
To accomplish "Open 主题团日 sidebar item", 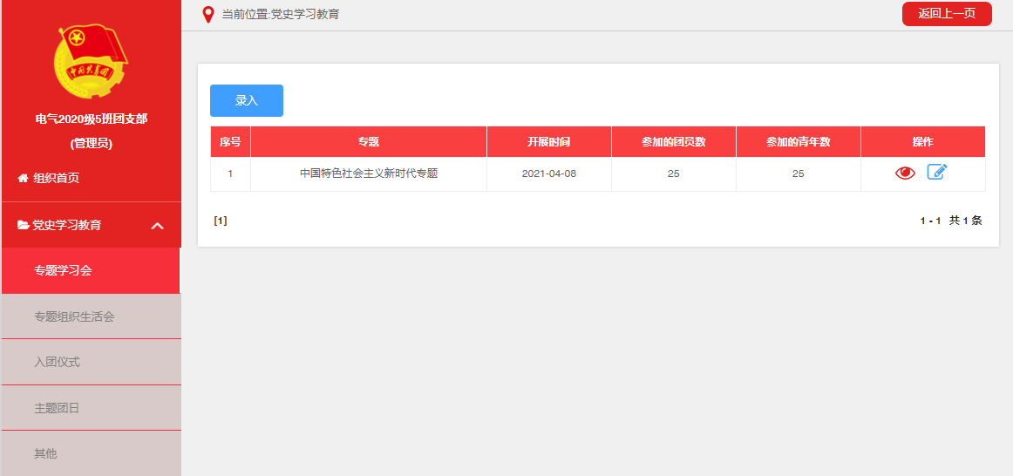I will [x=57, y=408].
